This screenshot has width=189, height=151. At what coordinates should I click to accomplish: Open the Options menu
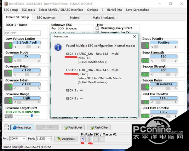[x=92, y=10]
